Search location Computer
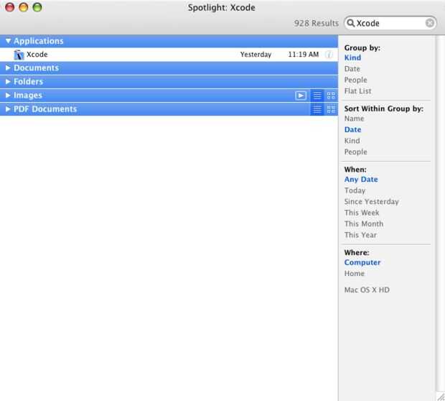This screenshot has height=401, width=445. pyautogui.click(x=362, y=262)
